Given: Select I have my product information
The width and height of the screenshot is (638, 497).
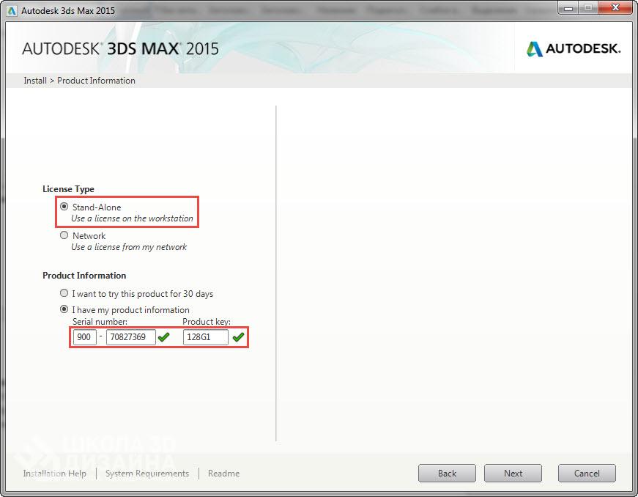Looking at the screenshot, I should 64,309.
